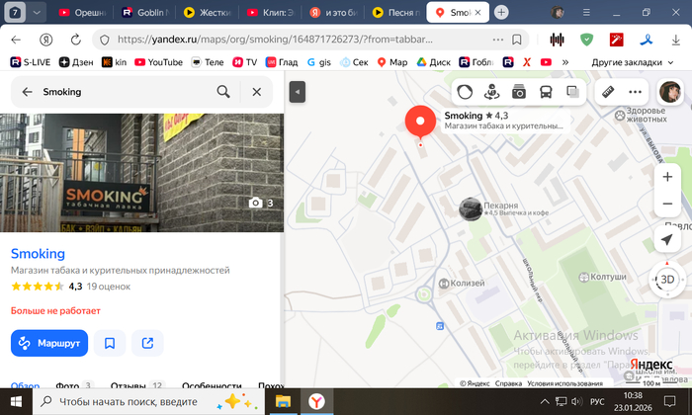The height and width of the screenshot is (415, 692).
Task: Click the traffic layer icon on map
Action: (465, 92)
